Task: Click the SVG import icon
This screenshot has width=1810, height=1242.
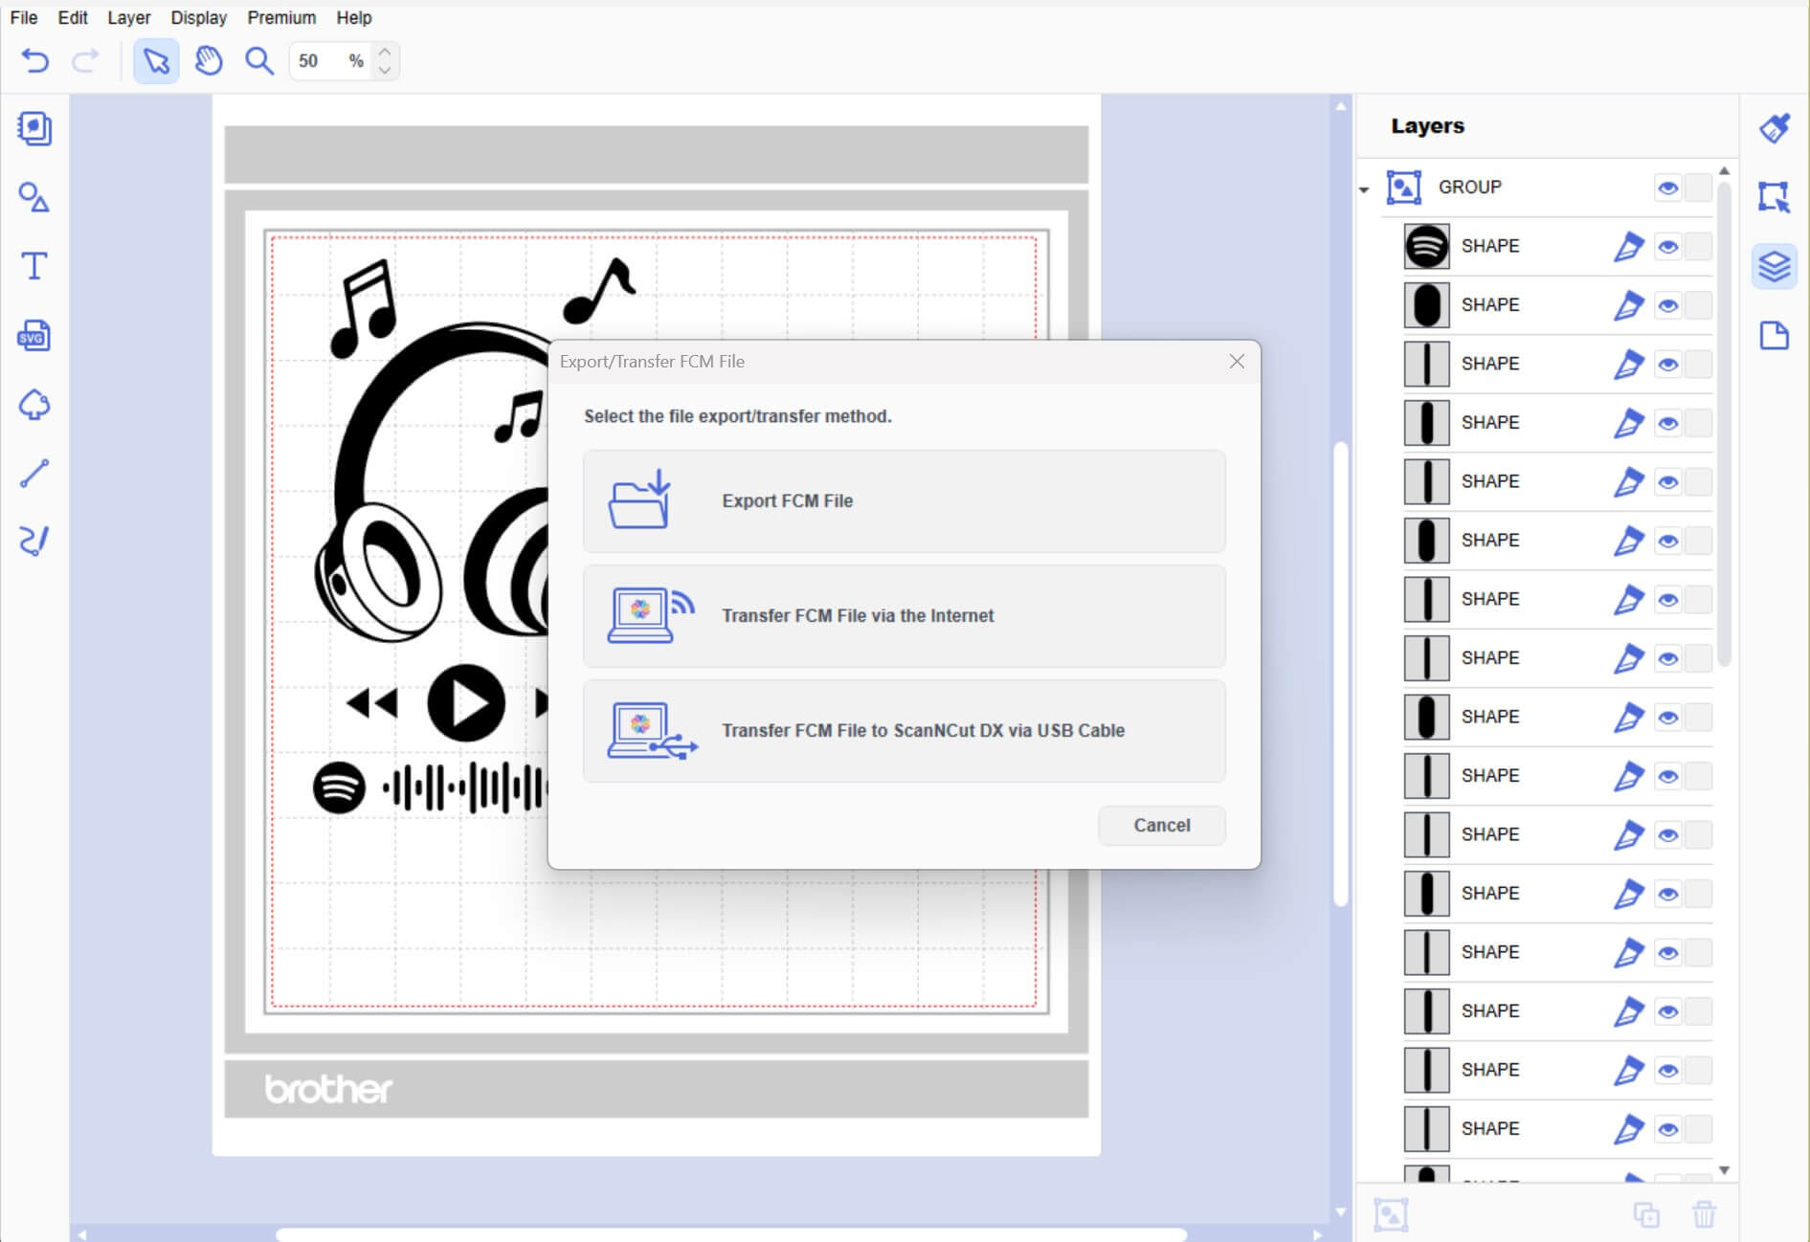Action: 34,336
